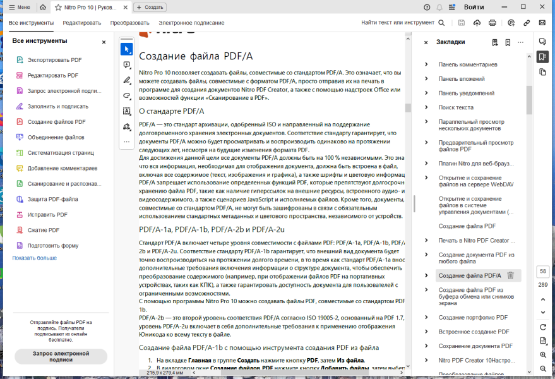555x379 pixels.
Task: Switch to the Все инструменты tab
Action: (31, 23)
